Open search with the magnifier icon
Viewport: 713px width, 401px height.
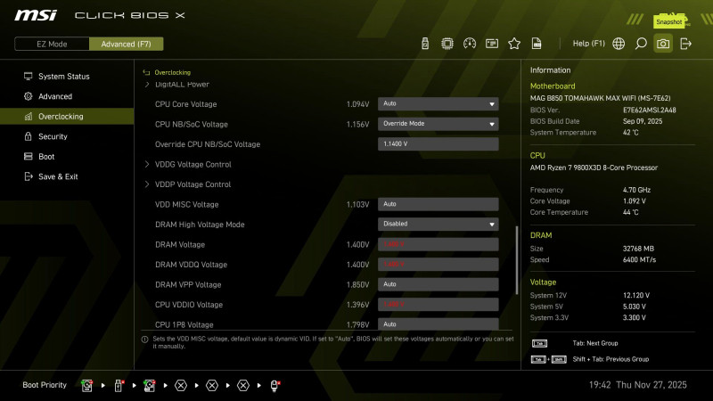tap(641, 44)
